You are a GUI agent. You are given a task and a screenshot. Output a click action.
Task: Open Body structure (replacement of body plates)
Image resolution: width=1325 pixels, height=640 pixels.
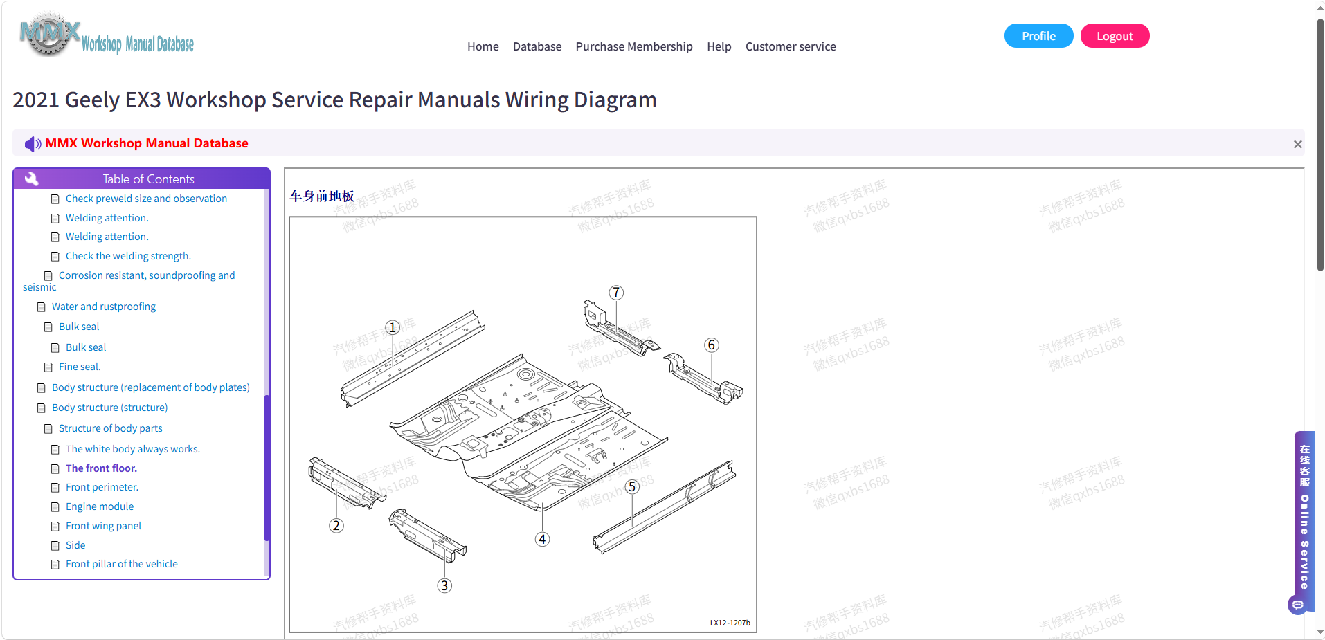tap(151, 387)
